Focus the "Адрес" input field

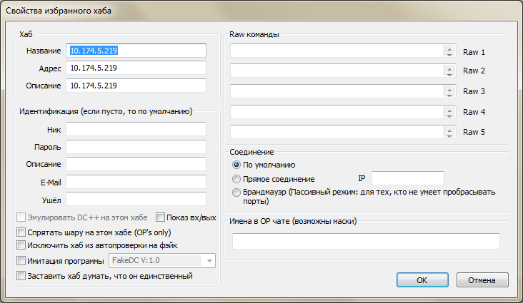point(136,68)
